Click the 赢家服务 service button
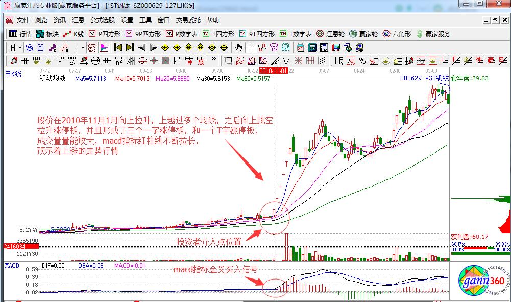This screenshot has height=302, width=511. (431, 34)
